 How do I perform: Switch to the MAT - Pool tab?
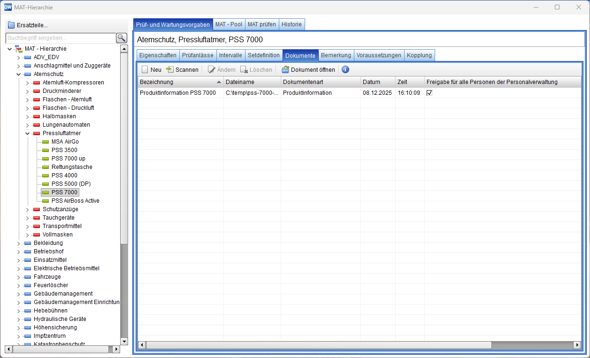(x=229, y=24)
